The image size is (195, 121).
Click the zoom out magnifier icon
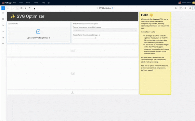click(176, 8)
